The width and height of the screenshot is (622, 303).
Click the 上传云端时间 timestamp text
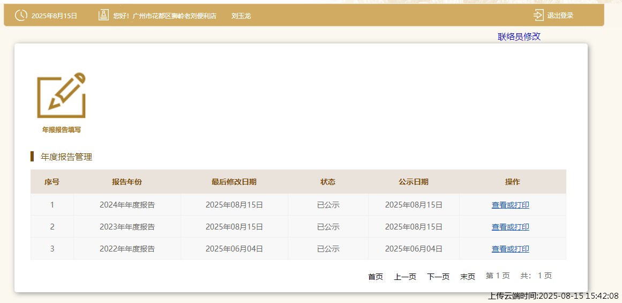[x=553, y=296]
